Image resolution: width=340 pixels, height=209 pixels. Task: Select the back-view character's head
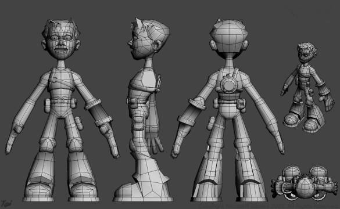(228, 38)
